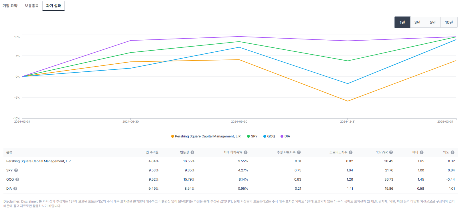Screen dimensions: 462x212
Task: Select the 1년 period button
Action: [x=402, y=22]
